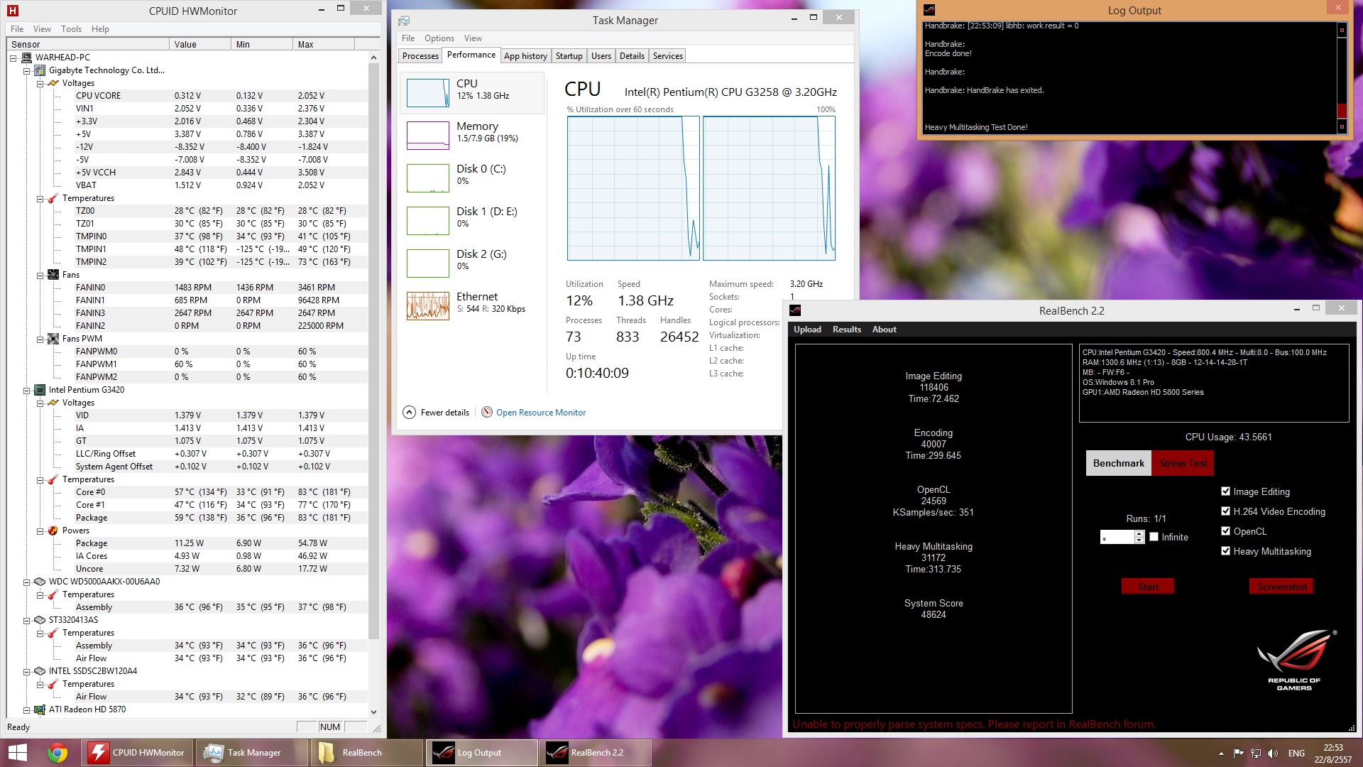1363x767 pixels.
Task: Click the Open Resource Monitor gauge icon
Action: click(x=487, y=413)
